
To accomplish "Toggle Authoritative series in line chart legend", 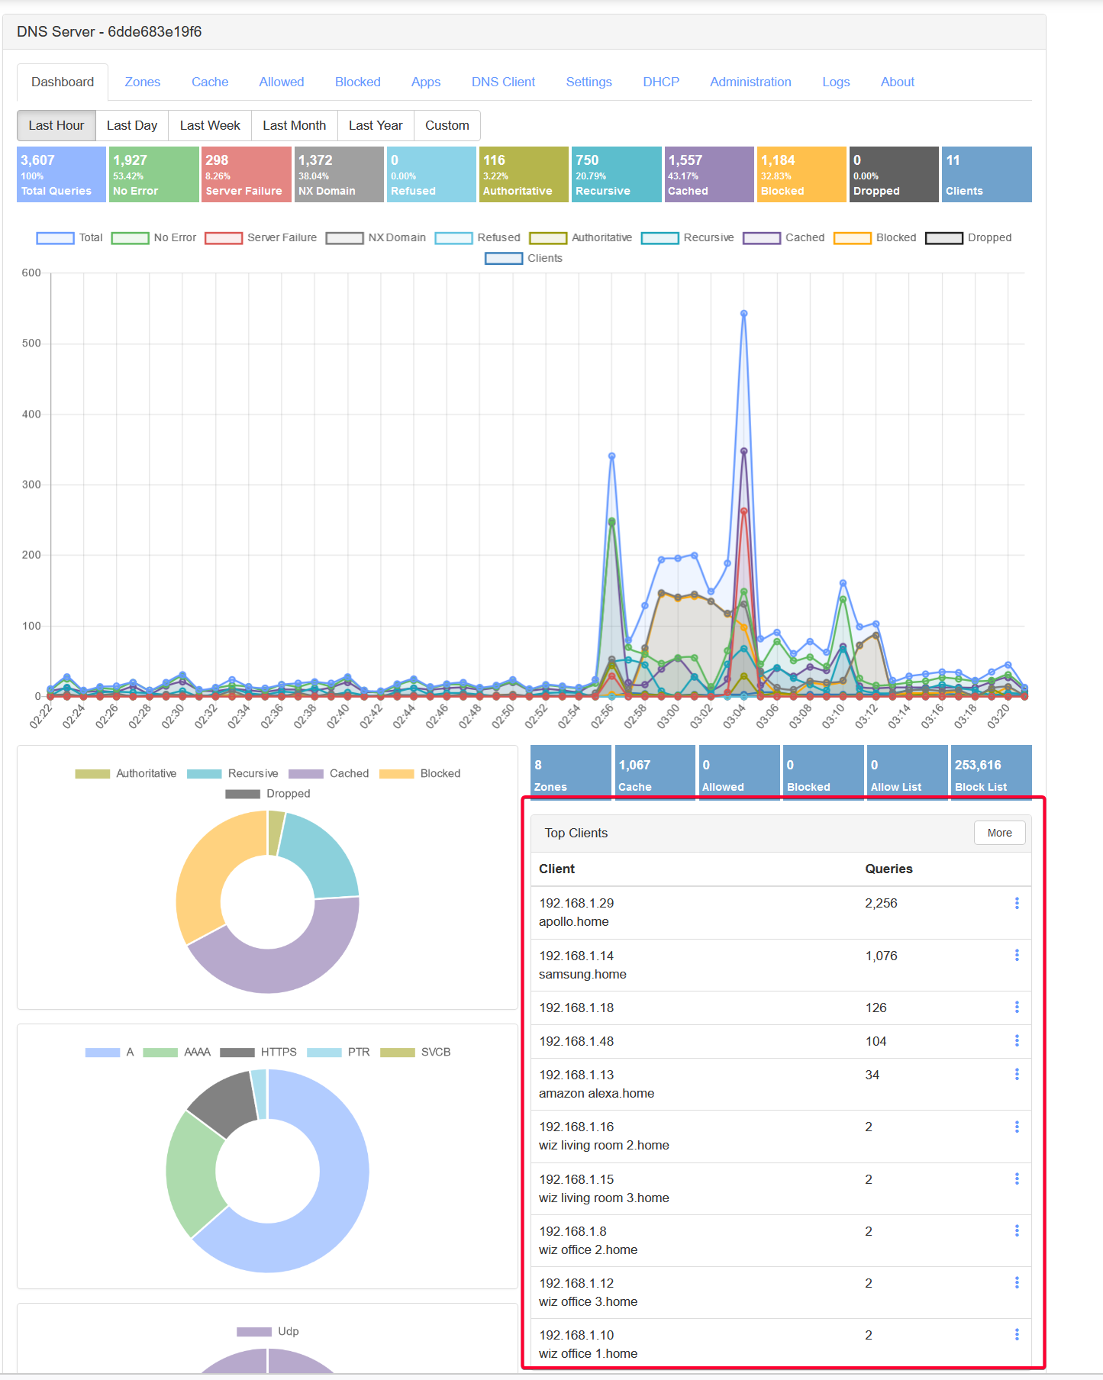I will click(580, 237).
